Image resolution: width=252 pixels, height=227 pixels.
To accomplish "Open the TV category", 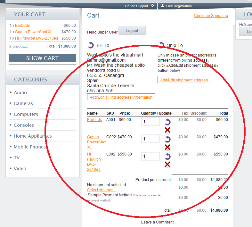I will pyautogui.click(x=17, y=158).
